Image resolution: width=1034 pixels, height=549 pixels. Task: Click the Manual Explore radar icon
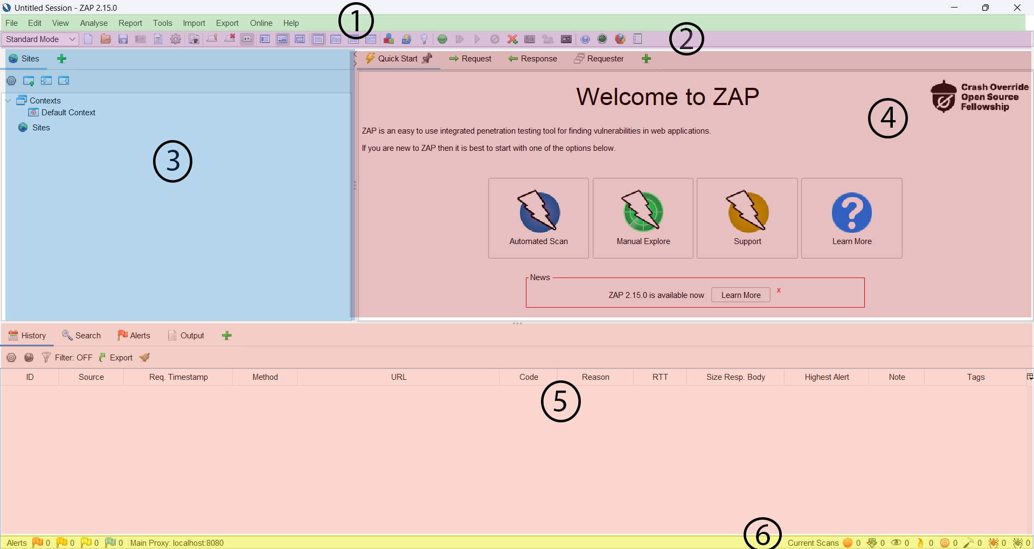(643, 211)
